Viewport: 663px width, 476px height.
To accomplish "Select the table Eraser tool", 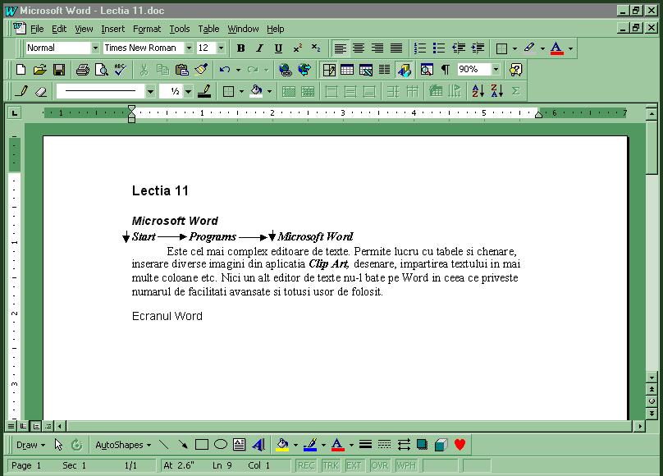I will click(x=40, y=91).
